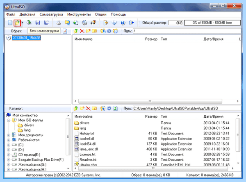Click gear icon in Каталог toolbar
246x182 pixels.
tap(109, 108)
